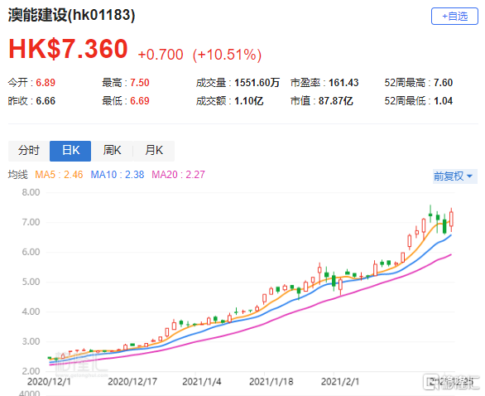This screenshot has height=396, width=485.
Task: Click 最高 value 7.50
Action: coord(140,83)
